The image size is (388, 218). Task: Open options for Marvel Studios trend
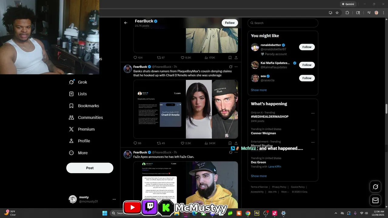coord(313,142)
